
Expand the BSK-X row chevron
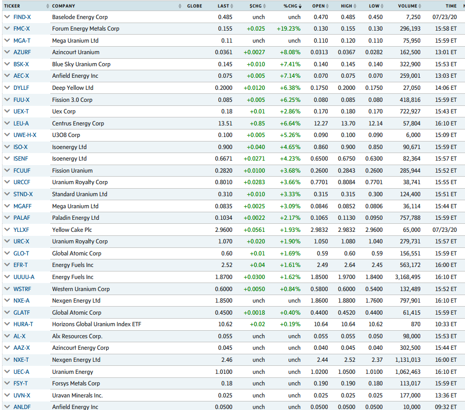(7, 64)
